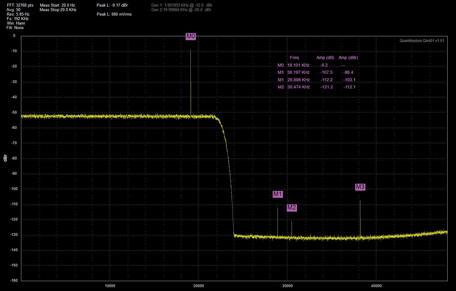
Task: Click the M2 amplitude value -121.2
Action: tap(326, 87)
